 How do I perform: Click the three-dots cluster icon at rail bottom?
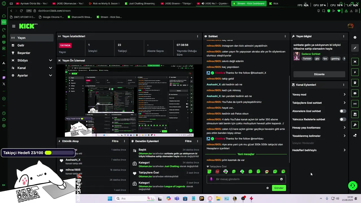click(x=355, y=136)
